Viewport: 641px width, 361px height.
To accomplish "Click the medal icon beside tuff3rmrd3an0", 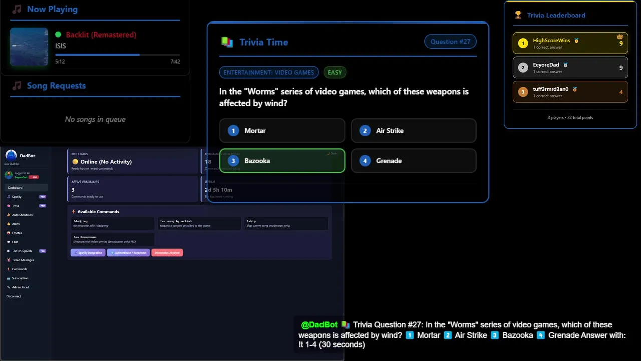I will point(575,89).
